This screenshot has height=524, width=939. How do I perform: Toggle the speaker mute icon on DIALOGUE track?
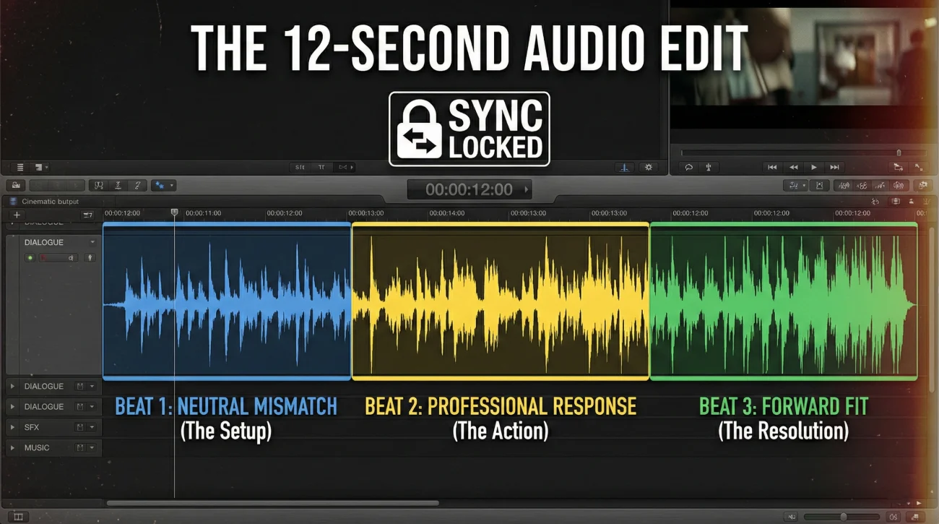pos(71,258)
